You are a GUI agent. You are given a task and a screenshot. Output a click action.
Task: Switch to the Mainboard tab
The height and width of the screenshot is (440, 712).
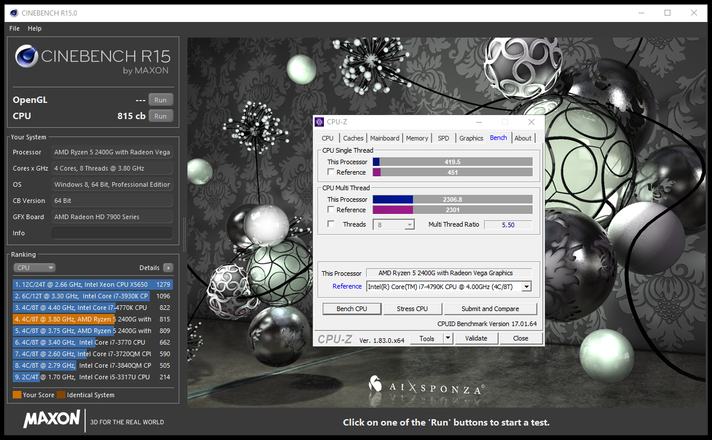(385, 138)
